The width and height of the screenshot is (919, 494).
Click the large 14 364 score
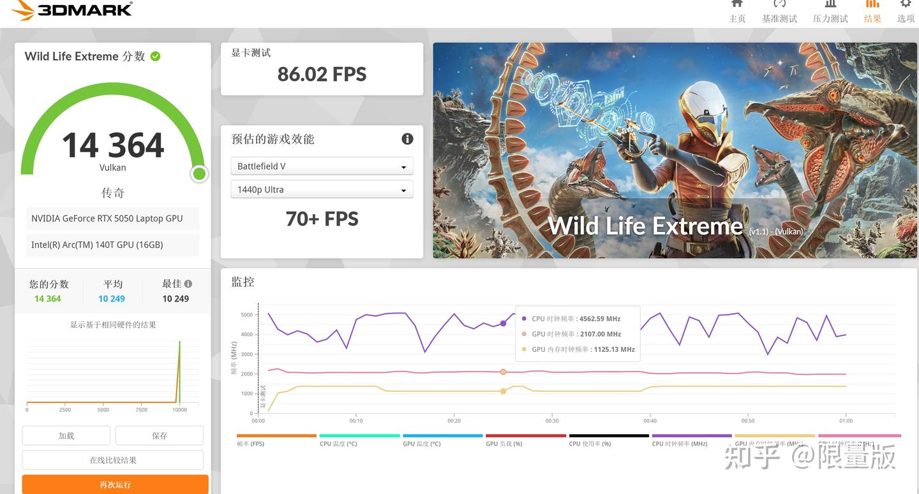(x=113, y=145)
